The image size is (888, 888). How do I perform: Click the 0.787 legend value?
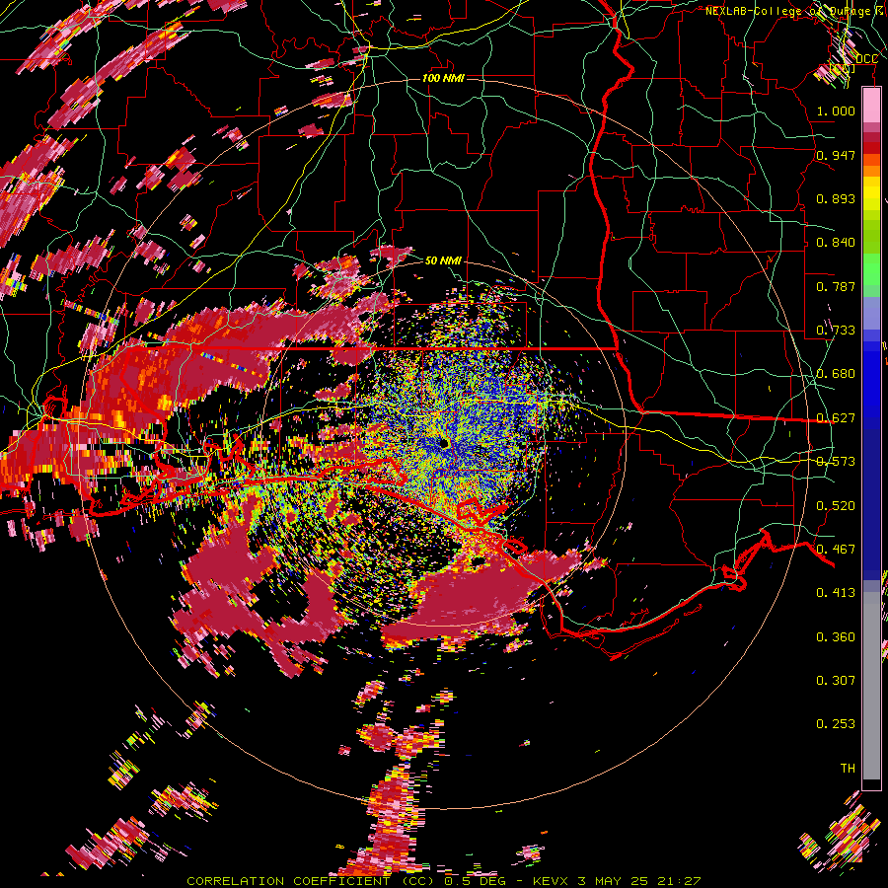pos(836,286)
